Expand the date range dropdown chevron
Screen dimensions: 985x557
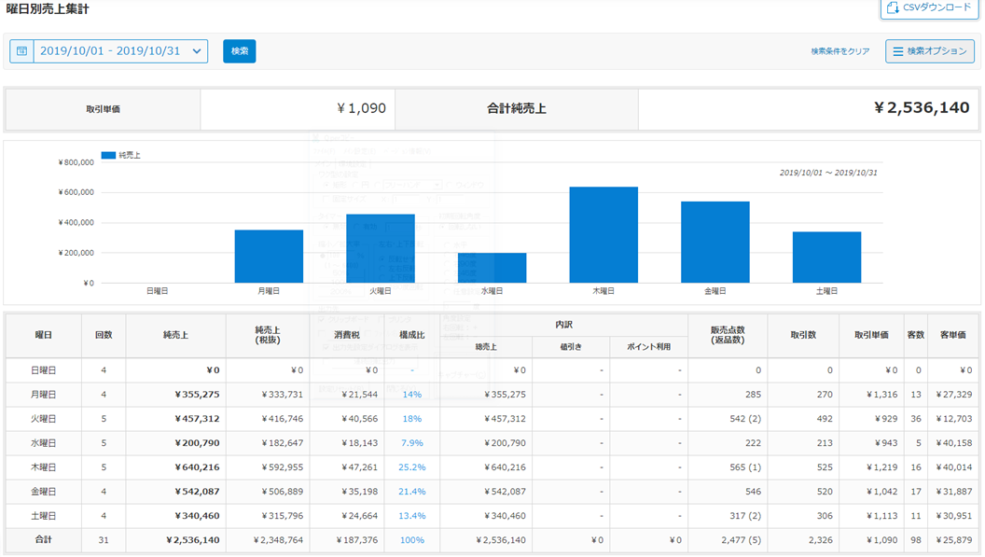[197, 51]
